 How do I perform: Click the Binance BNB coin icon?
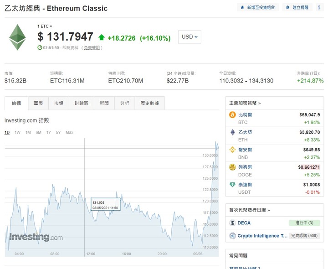(x=232, y=150)
